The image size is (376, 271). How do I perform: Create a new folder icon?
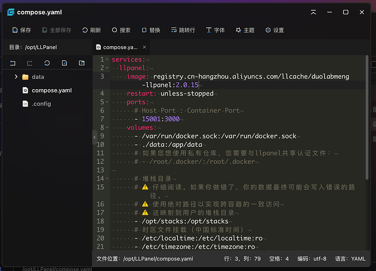(x=82, y=63)
